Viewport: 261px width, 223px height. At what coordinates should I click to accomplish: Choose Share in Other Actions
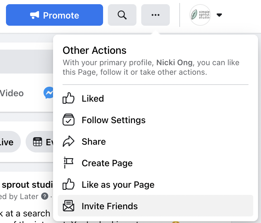94,142
